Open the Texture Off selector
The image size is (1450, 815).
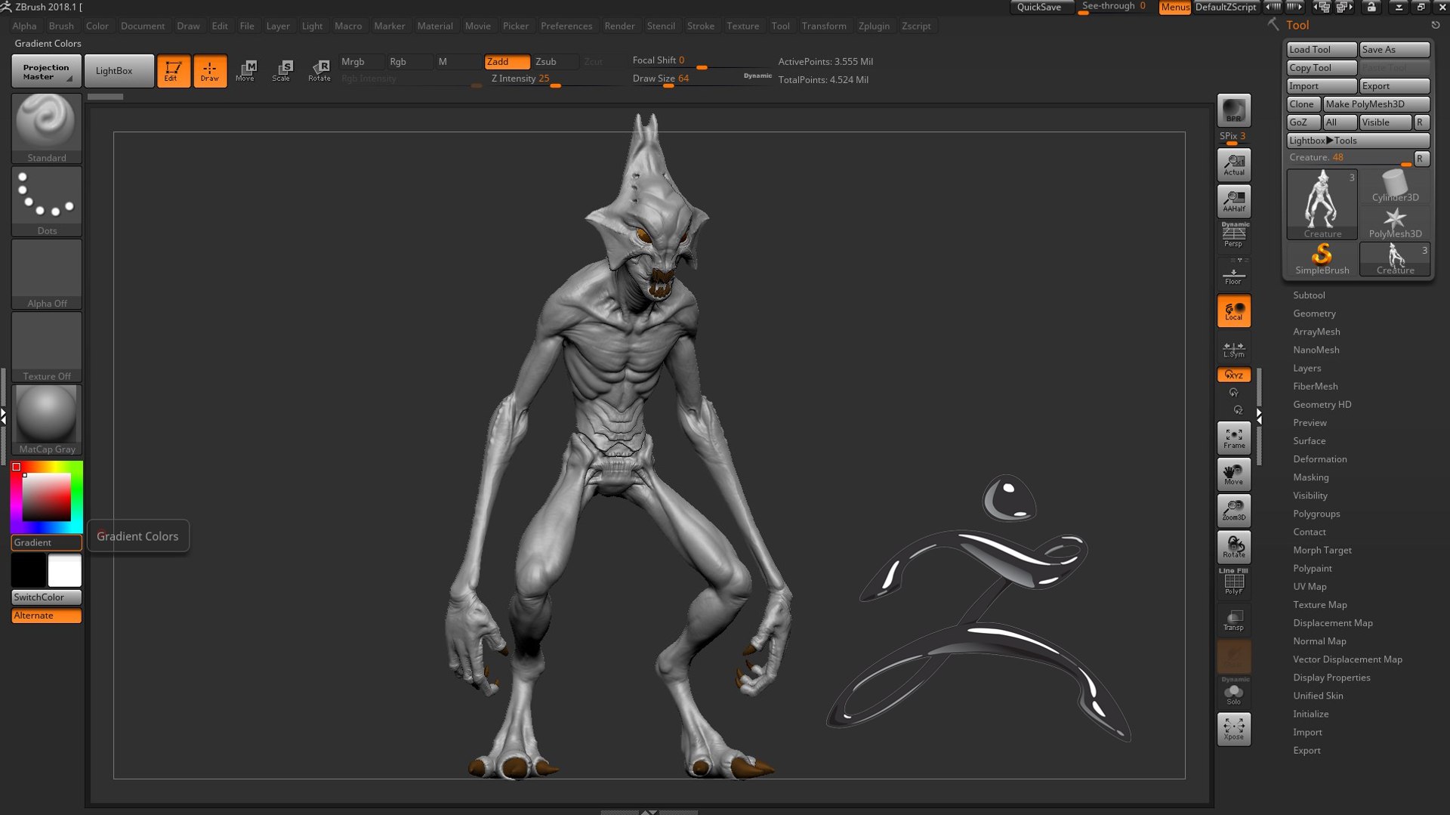tap(47, 347)
